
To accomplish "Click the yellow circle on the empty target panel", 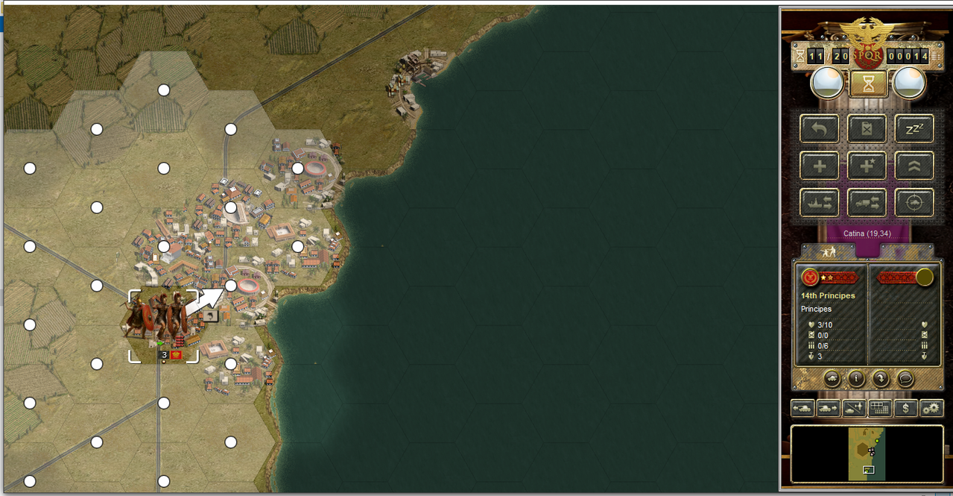I will (x=924, y=277).
